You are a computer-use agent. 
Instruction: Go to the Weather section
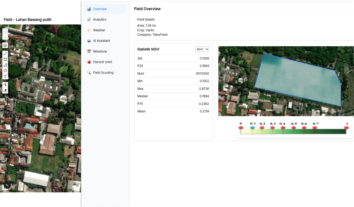coord(99,30)
